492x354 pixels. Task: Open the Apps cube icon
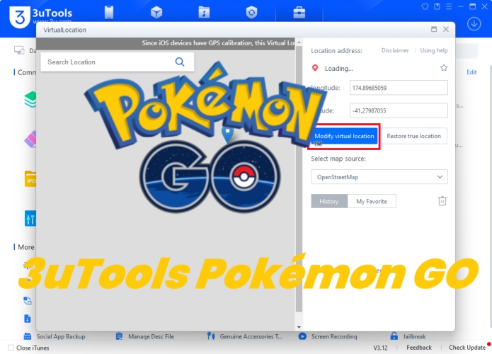click(156, 13)
